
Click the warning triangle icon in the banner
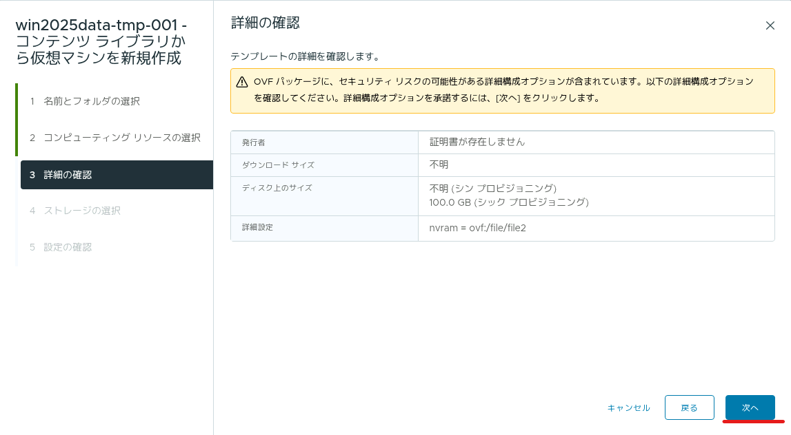click(x=242, y=82)
